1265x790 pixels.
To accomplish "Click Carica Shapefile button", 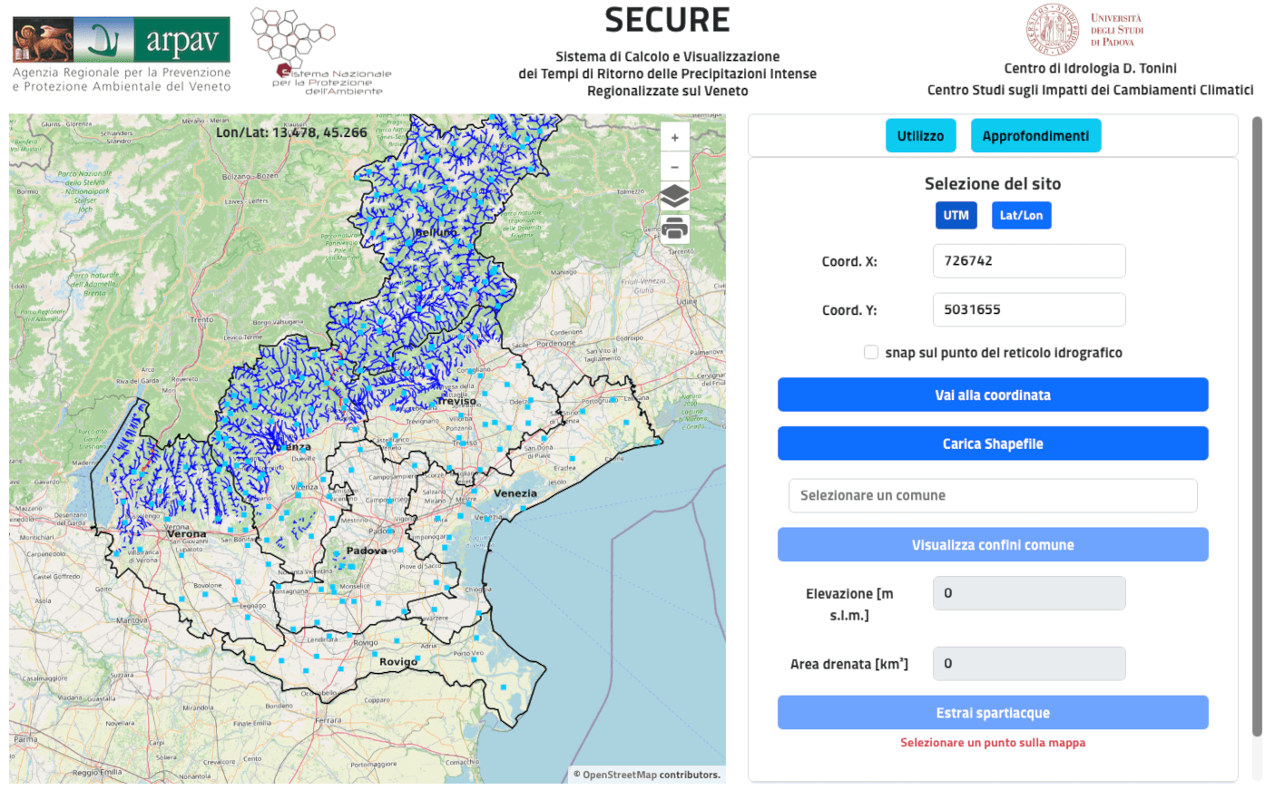I will [993, 444].
